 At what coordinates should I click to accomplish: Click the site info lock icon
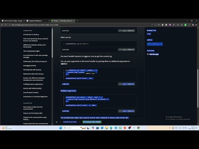[10, 25]
